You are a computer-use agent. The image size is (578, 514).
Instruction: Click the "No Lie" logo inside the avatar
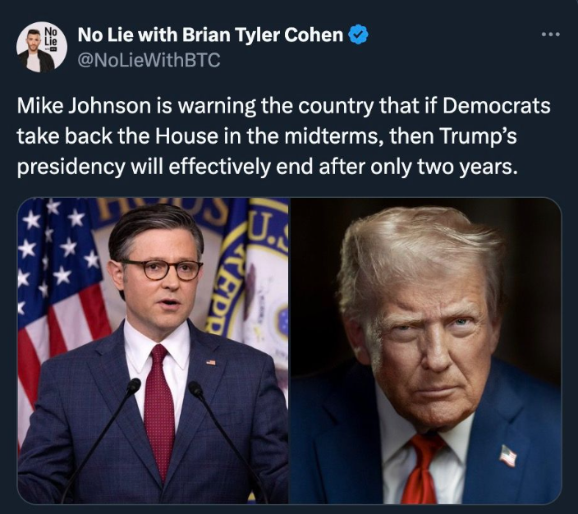(51, 37)
